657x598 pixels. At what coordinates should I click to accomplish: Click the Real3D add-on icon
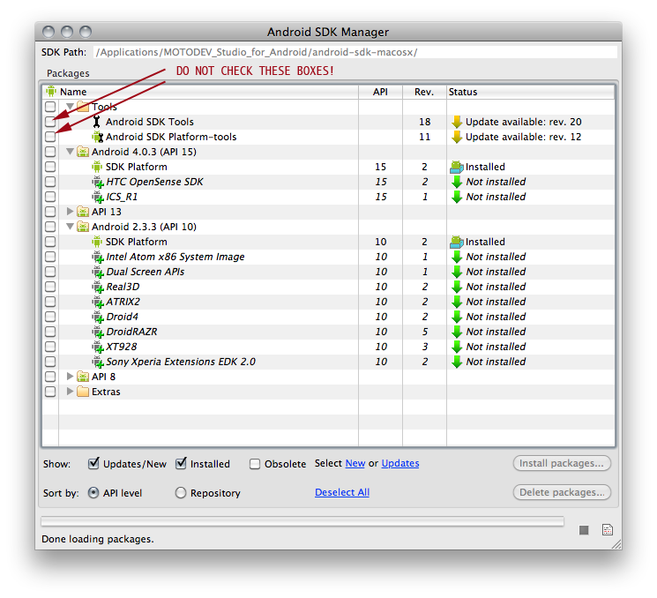(98, 287)
